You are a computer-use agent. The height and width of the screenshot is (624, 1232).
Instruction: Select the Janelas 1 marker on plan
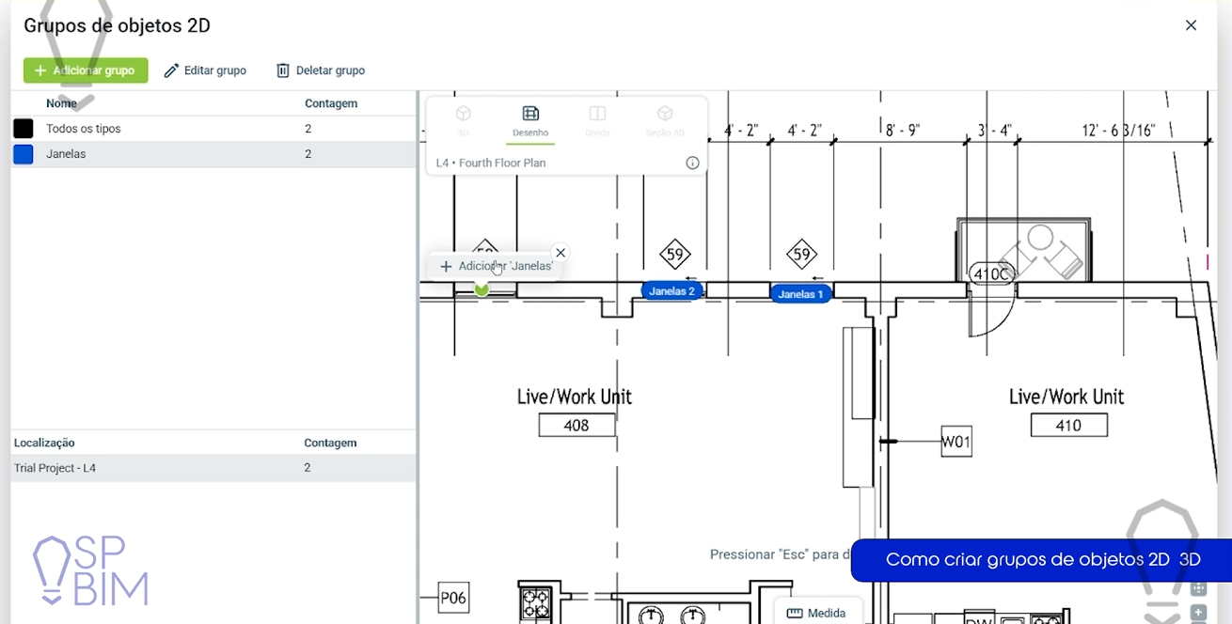[x=800, y=294]
